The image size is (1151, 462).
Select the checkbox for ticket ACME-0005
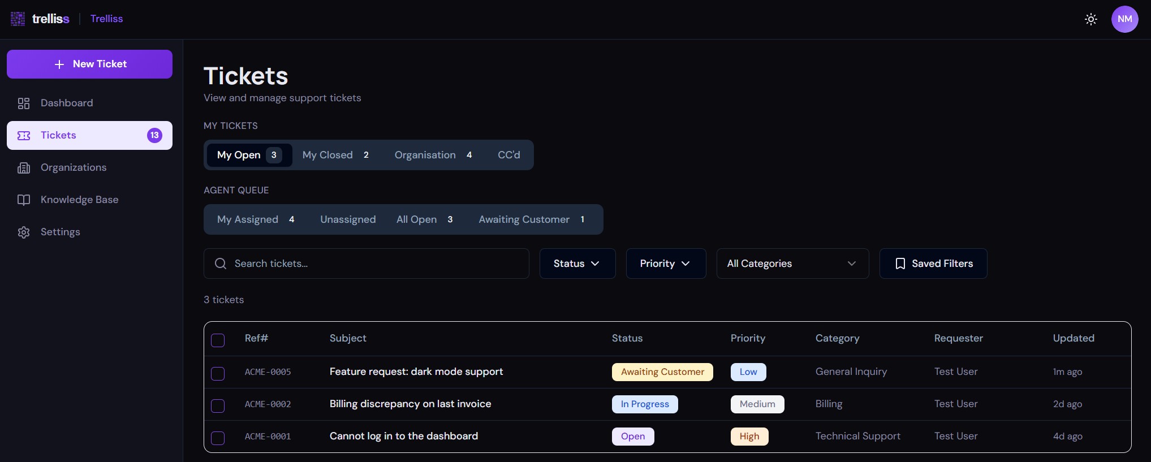click(x=218, y=374)
